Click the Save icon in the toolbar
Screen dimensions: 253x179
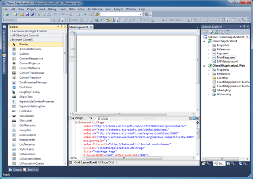pos(27,14)
